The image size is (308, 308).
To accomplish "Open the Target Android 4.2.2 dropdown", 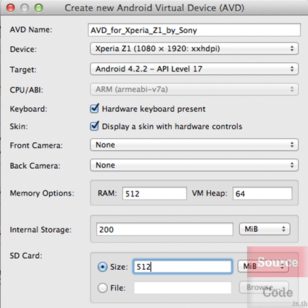I will [194, 69].
